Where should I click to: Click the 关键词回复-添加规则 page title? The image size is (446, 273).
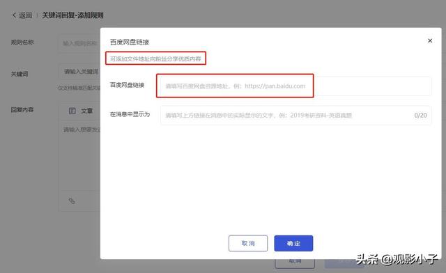(x=72, y=15)
